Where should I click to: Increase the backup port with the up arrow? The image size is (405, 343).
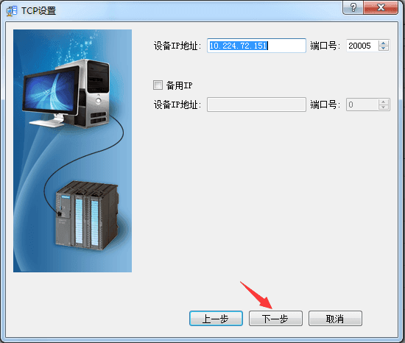click(384, 102)
